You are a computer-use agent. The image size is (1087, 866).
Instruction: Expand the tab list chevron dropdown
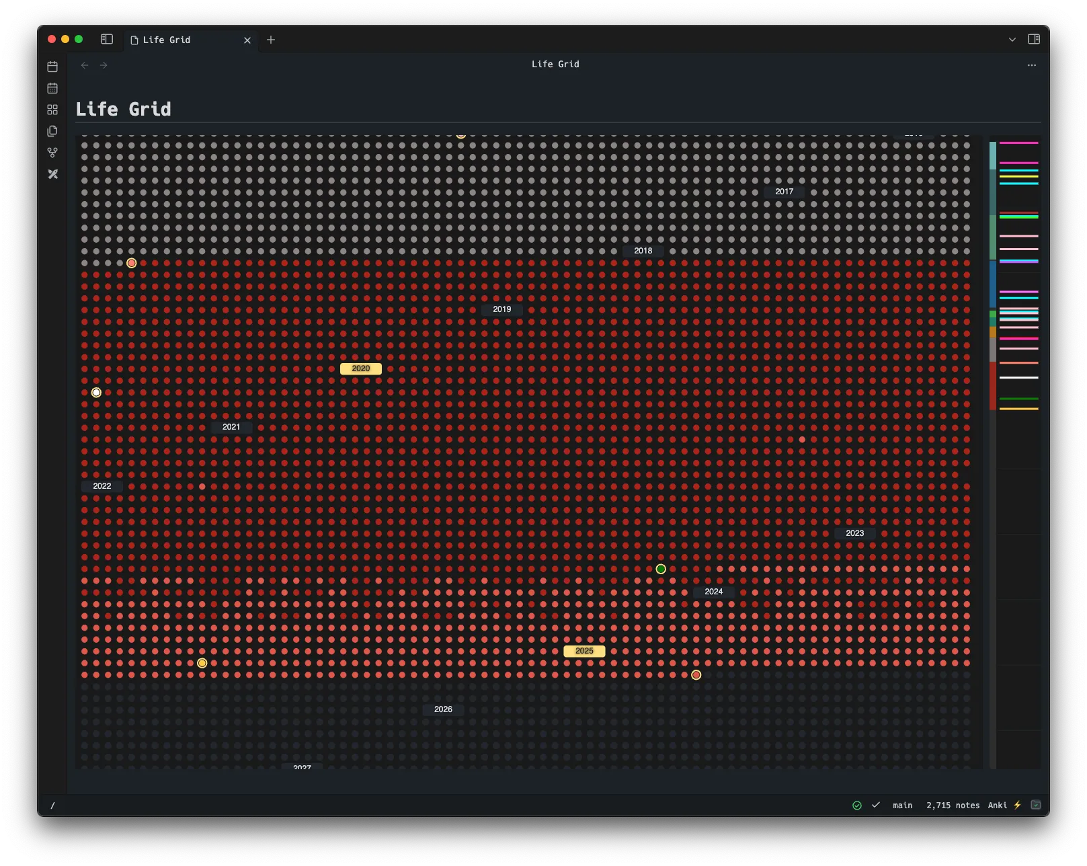point(1012,40)
